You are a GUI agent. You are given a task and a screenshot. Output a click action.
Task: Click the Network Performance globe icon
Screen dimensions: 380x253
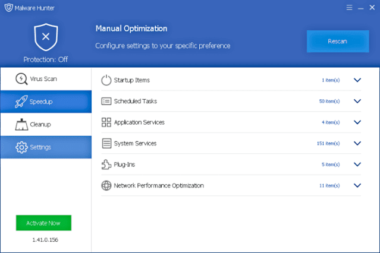click(x=106, y=185)
